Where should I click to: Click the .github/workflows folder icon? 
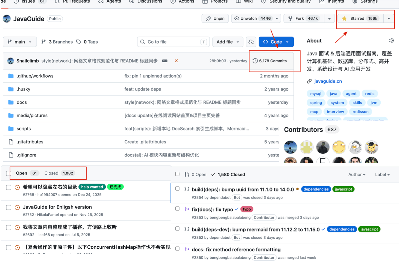[x=11, y=76]
